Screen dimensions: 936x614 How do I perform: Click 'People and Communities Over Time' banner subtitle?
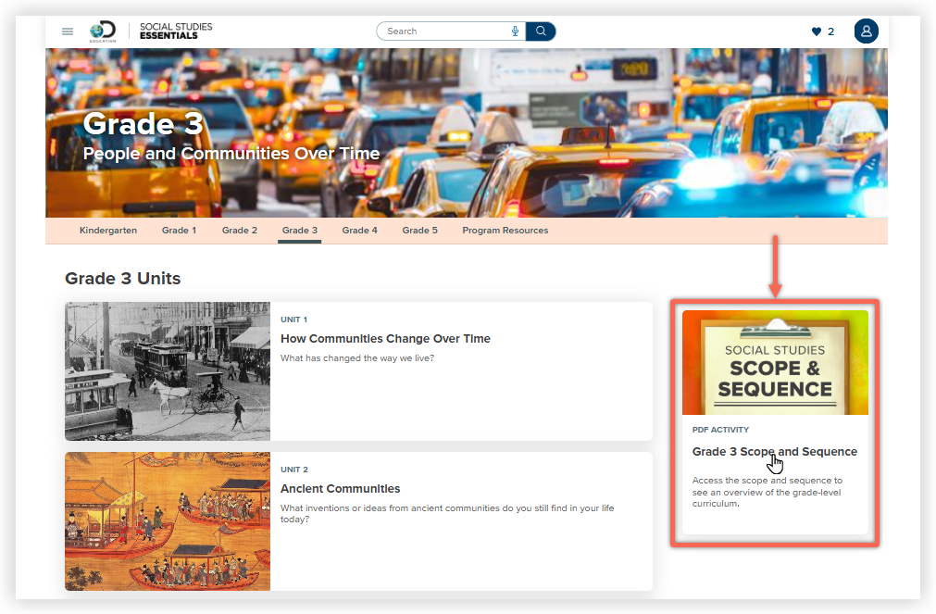coord(231,154)
